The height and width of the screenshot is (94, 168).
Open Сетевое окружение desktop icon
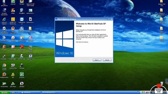point(4,12)
